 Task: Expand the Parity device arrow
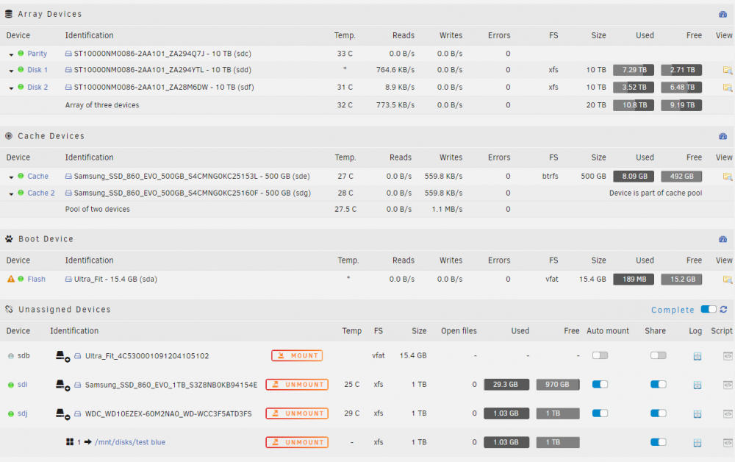point(11,54)
